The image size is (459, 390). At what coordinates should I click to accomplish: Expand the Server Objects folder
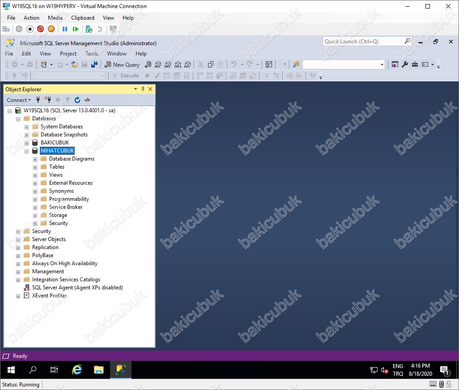pos(18,240)
